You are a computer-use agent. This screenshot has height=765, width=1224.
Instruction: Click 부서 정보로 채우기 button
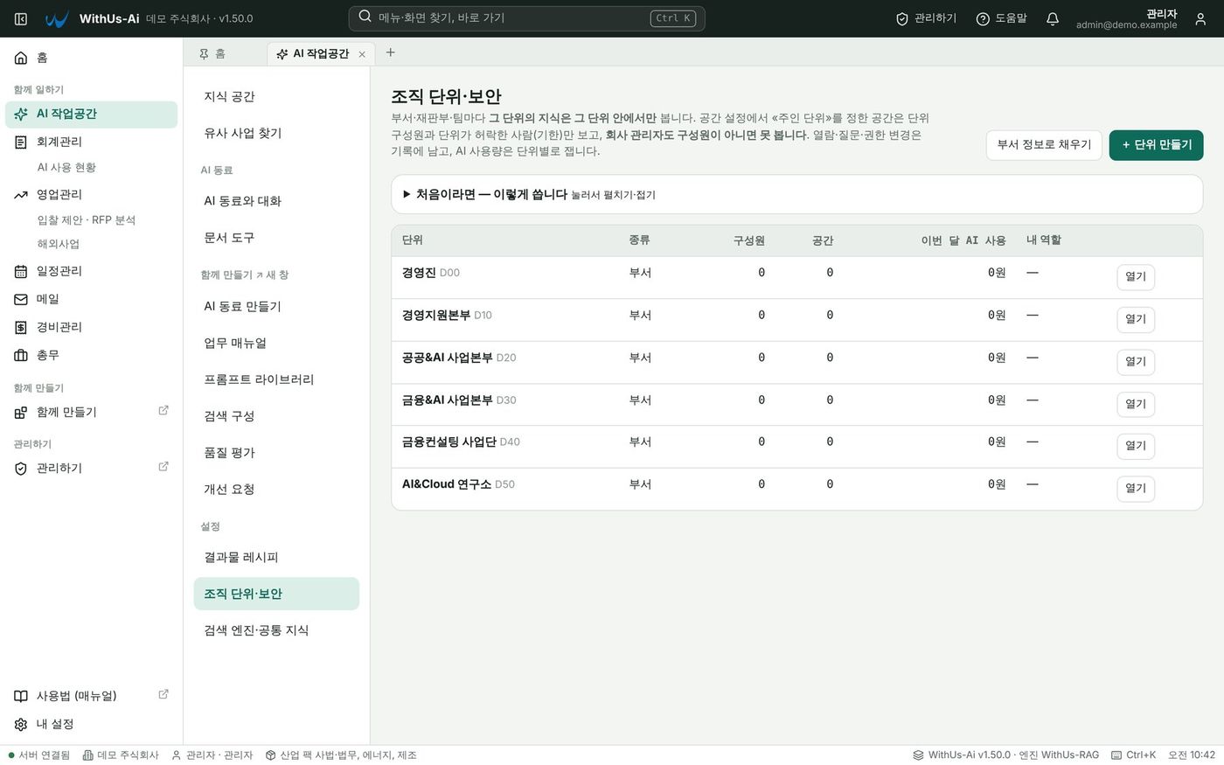point(1044,145)
